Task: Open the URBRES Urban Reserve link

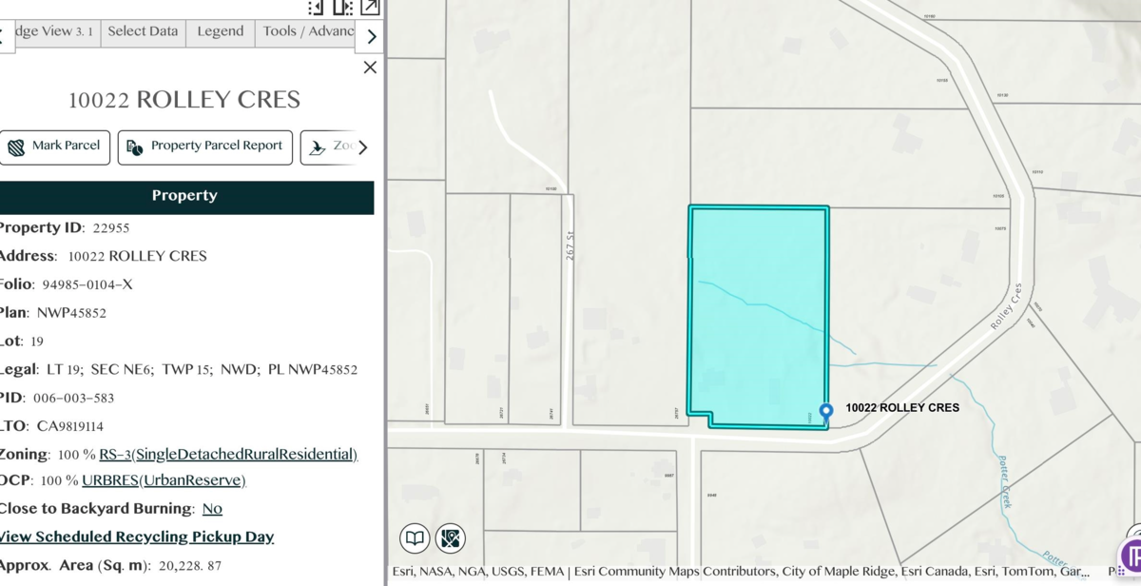Action: 164,480
